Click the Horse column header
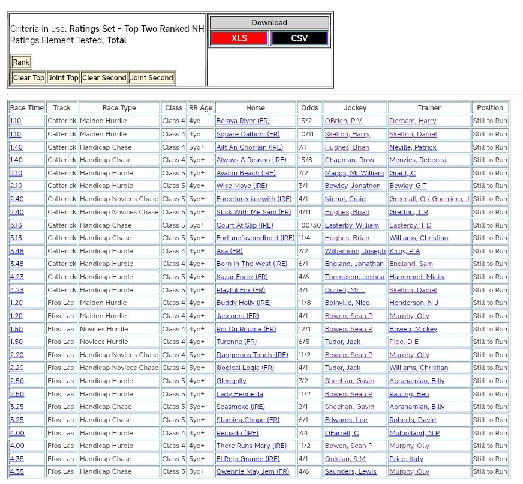This screenshot has width=523, height=484. [256, 108]
